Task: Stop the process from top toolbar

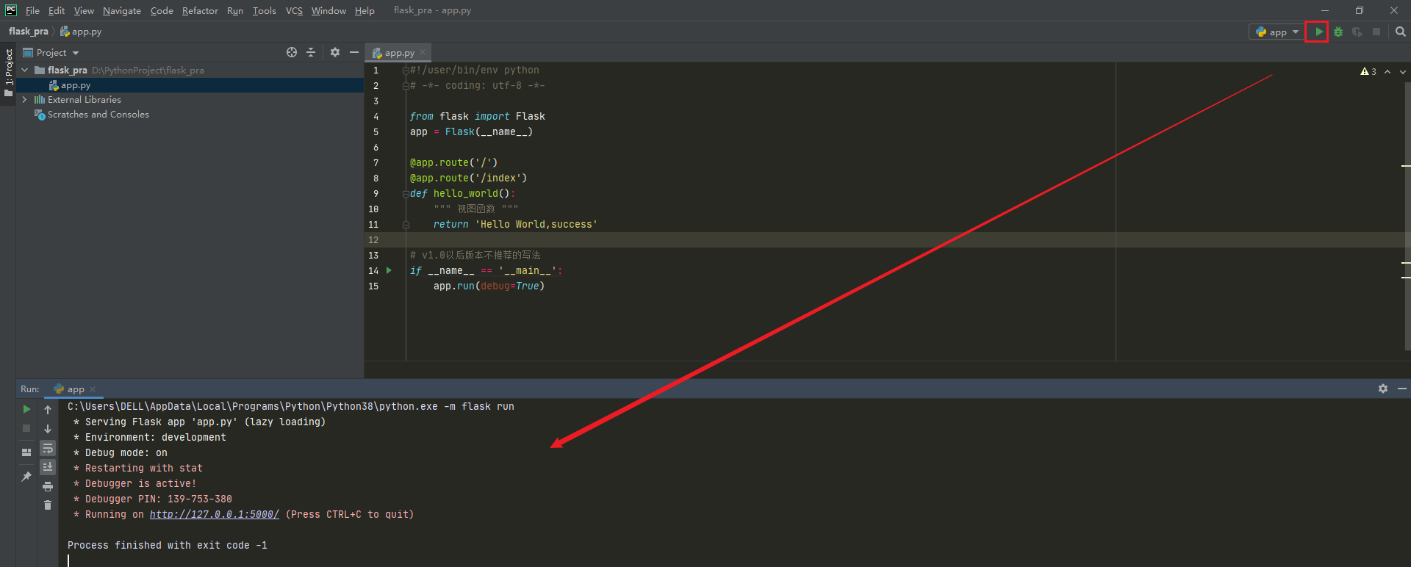Action: pos(1376,32)
